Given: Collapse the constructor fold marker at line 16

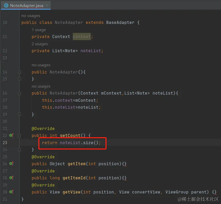Looking at the screenshot, I should [20, 94].
